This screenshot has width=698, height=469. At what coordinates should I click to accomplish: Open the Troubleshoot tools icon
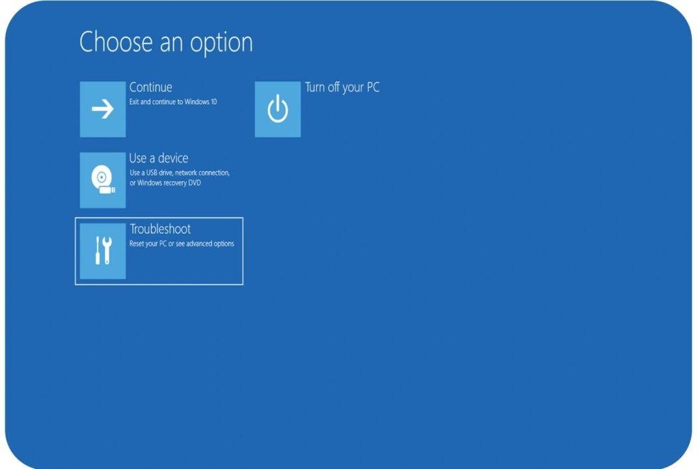(102, 251)
